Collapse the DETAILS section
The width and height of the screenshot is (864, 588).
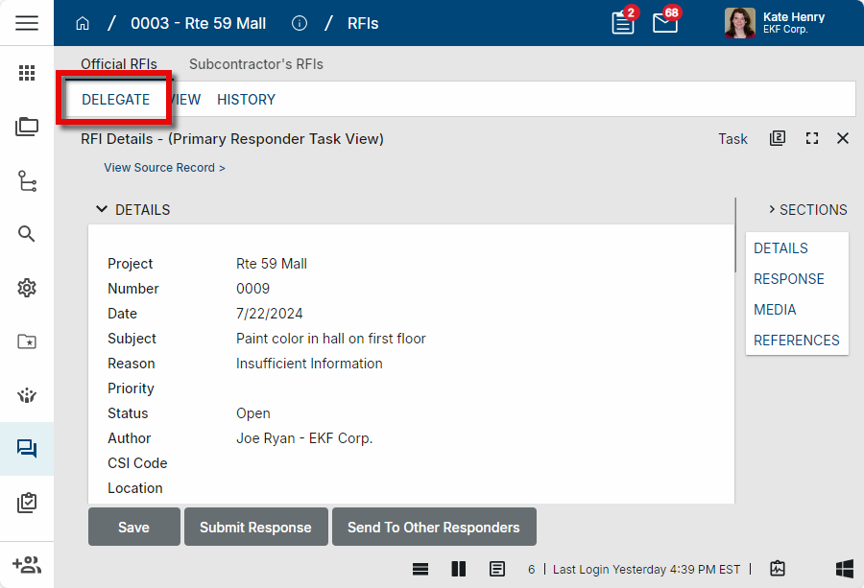(x=102, y=210)
